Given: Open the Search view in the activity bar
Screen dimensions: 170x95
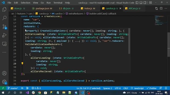Looking at the screenshot, I should pos(4,18).
